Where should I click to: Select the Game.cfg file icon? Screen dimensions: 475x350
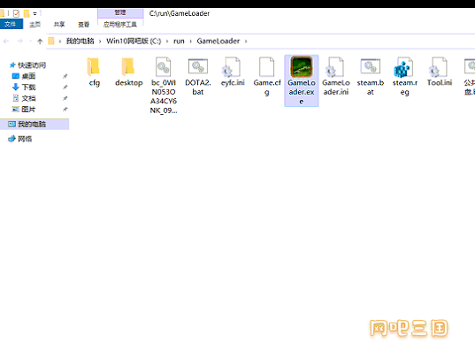pyautogui.click(x=267, y=67)
